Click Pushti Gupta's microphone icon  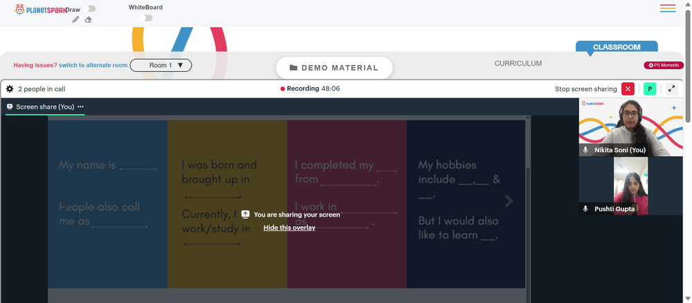click(585, 209)
